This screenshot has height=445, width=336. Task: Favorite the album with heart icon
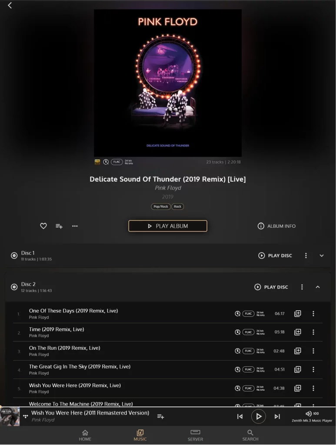click(43, 226)
